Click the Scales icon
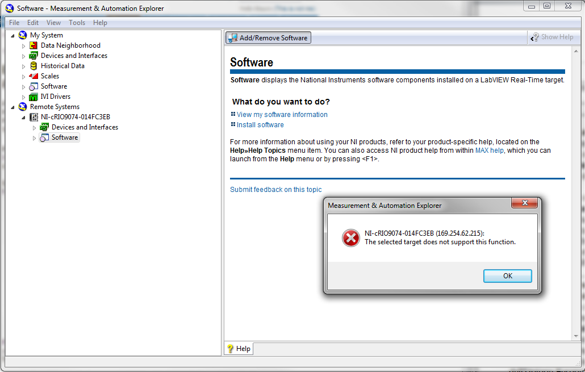Image resolution: width=585 pixels, height=372 pixels. (34, 76)
